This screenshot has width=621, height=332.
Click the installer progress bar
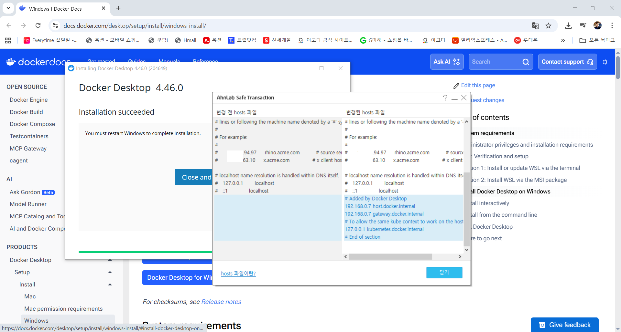(x=145, y=252)
